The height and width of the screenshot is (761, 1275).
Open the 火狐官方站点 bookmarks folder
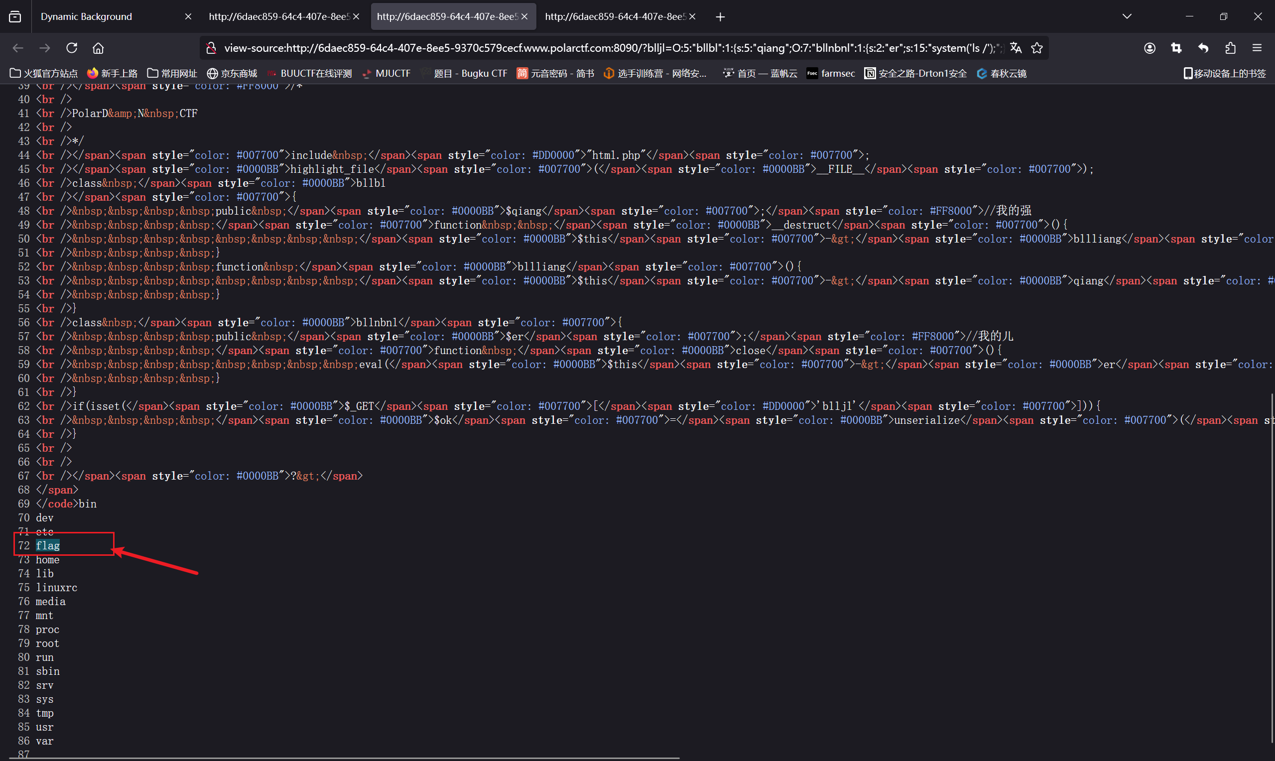tap(43, 73)
